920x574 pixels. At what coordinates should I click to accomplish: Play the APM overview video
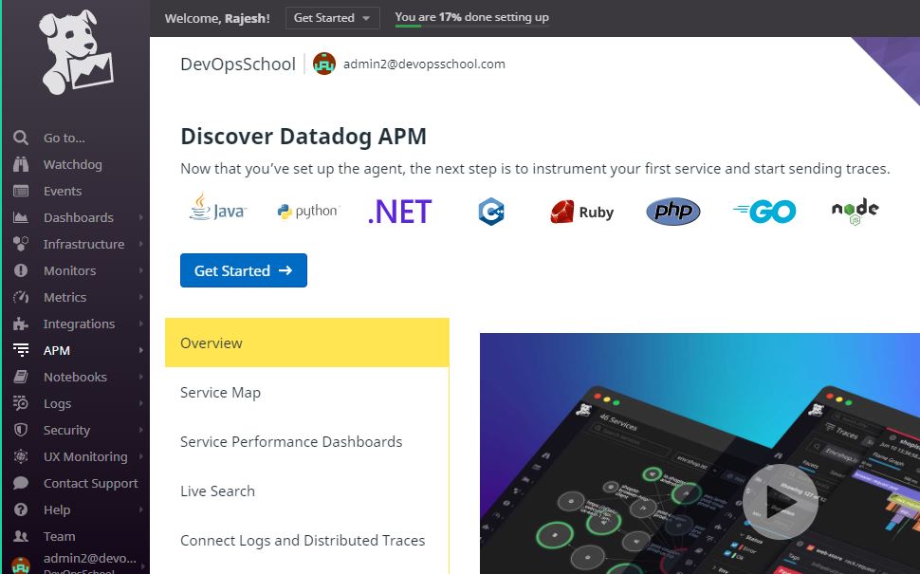click(x=780, y=500)
